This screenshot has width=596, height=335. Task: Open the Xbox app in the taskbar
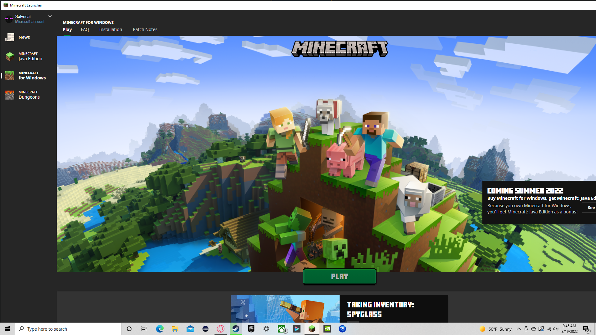pyautogui.click(x=282, y=329)
